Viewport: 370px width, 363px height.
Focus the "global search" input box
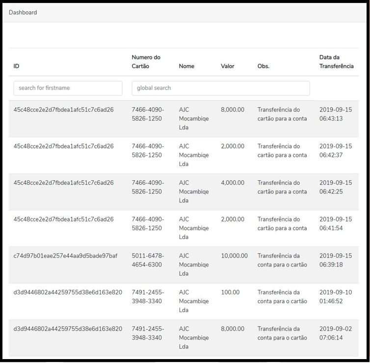click(x=221, y=88)
